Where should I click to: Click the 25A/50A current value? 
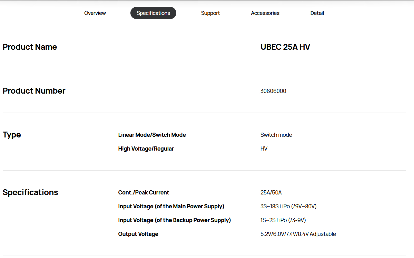click(271, 193)
